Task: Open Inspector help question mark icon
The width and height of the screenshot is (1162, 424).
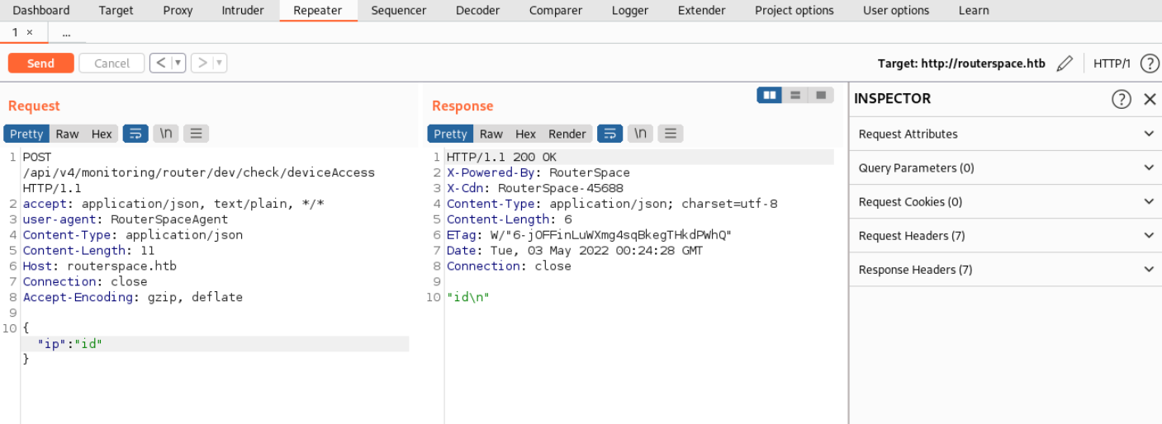Action: click(x=1121, y=99)
